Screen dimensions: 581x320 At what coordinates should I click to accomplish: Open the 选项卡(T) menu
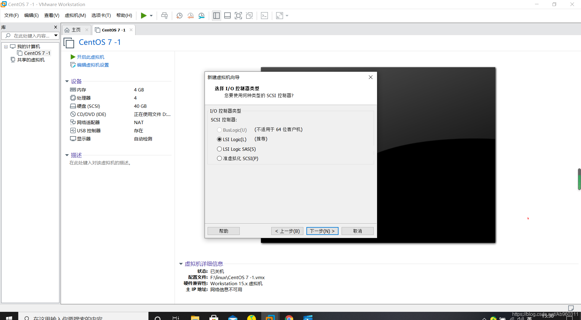(x=101, y=15)
